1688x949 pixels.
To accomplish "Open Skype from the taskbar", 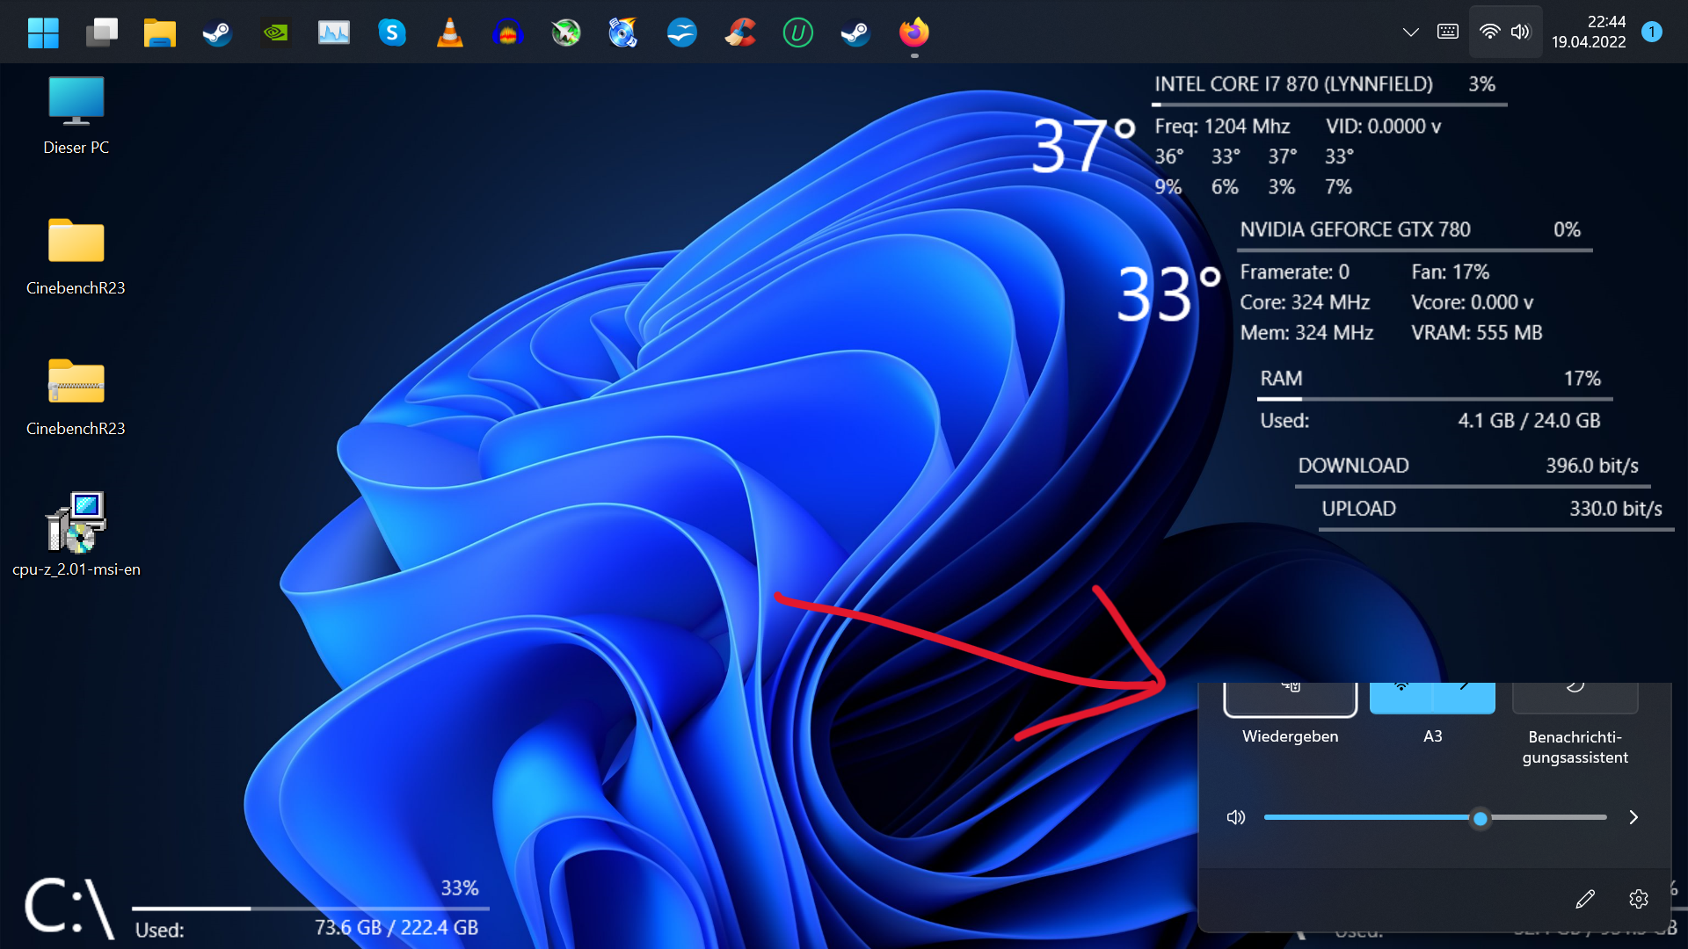I will (392, 33).
